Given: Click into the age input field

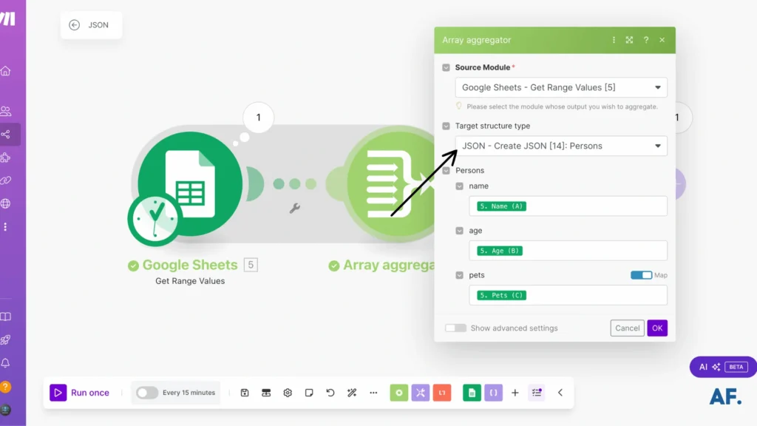Looking at the screenshot, I should pyautogui.click(x=568, y=251).
